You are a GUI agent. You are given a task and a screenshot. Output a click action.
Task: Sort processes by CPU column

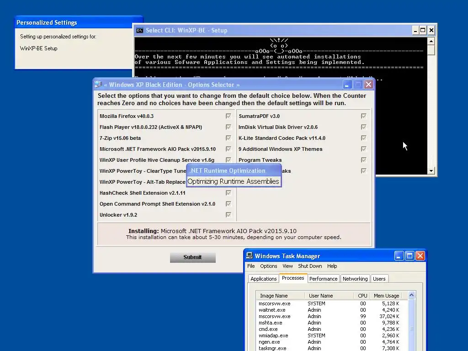click(x=362, y=296)
